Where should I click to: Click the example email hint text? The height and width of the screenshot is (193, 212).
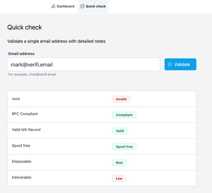click(x=32, y=75)
